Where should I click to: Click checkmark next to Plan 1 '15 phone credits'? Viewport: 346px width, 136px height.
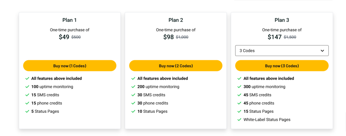click(x=27, y=103)
